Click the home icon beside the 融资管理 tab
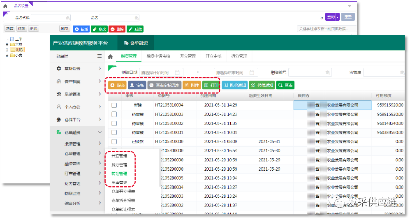Viewport: 410px width, 220px height. pyautogui.click(x=110, y=56)
